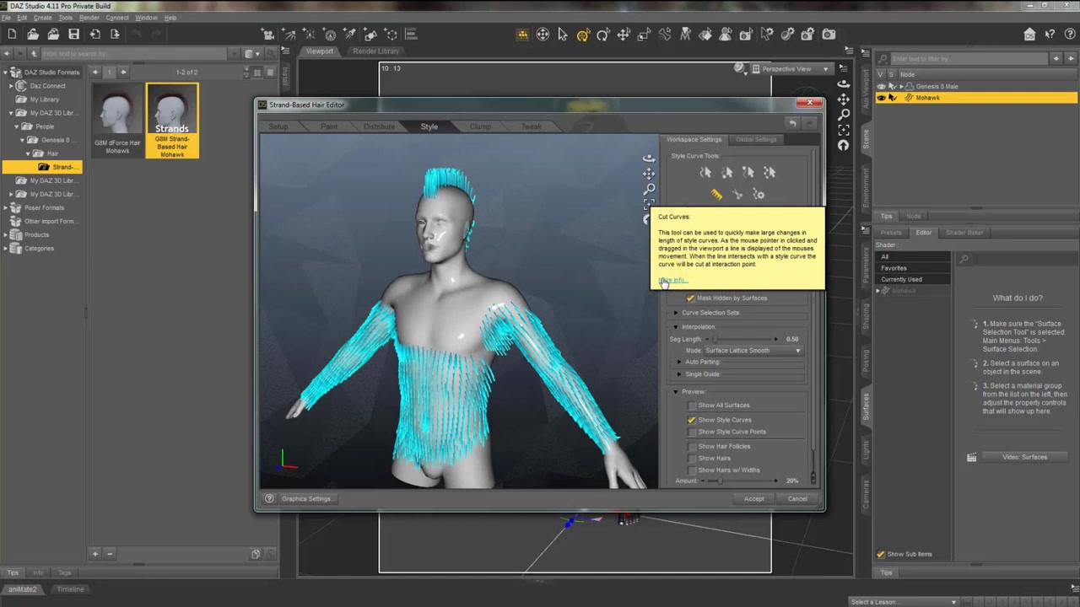
Task: Enable Show Hairs checkbox
Action: (692, 458)
